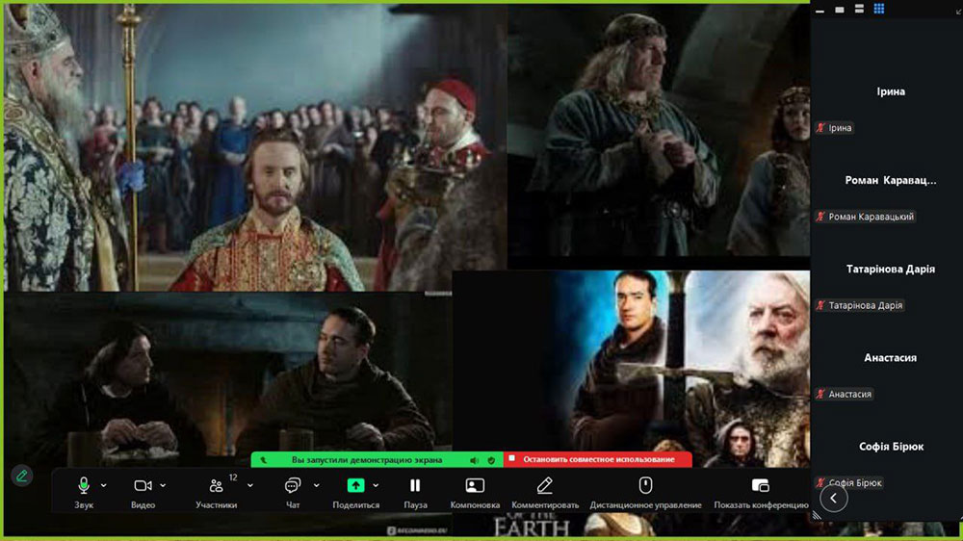Stop sharing via Остановить совместное использование
The width and height of the screenshot is (963, 541).
point(597,460)
